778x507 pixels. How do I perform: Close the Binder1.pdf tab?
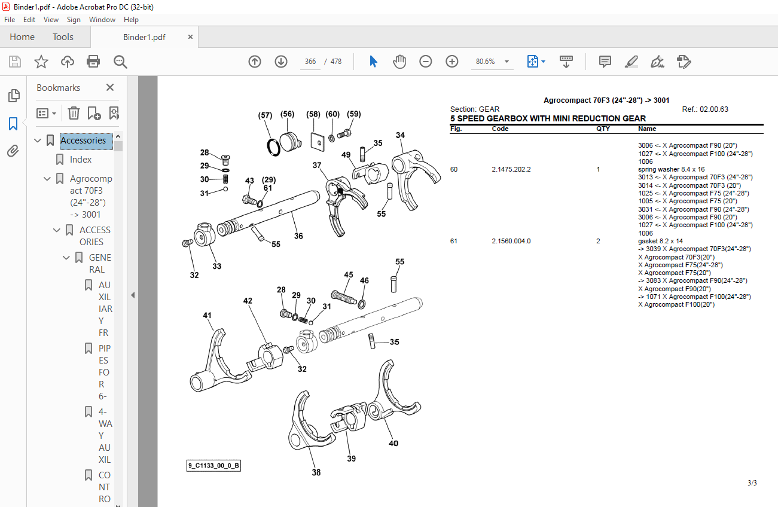click(x=190, y=36)
